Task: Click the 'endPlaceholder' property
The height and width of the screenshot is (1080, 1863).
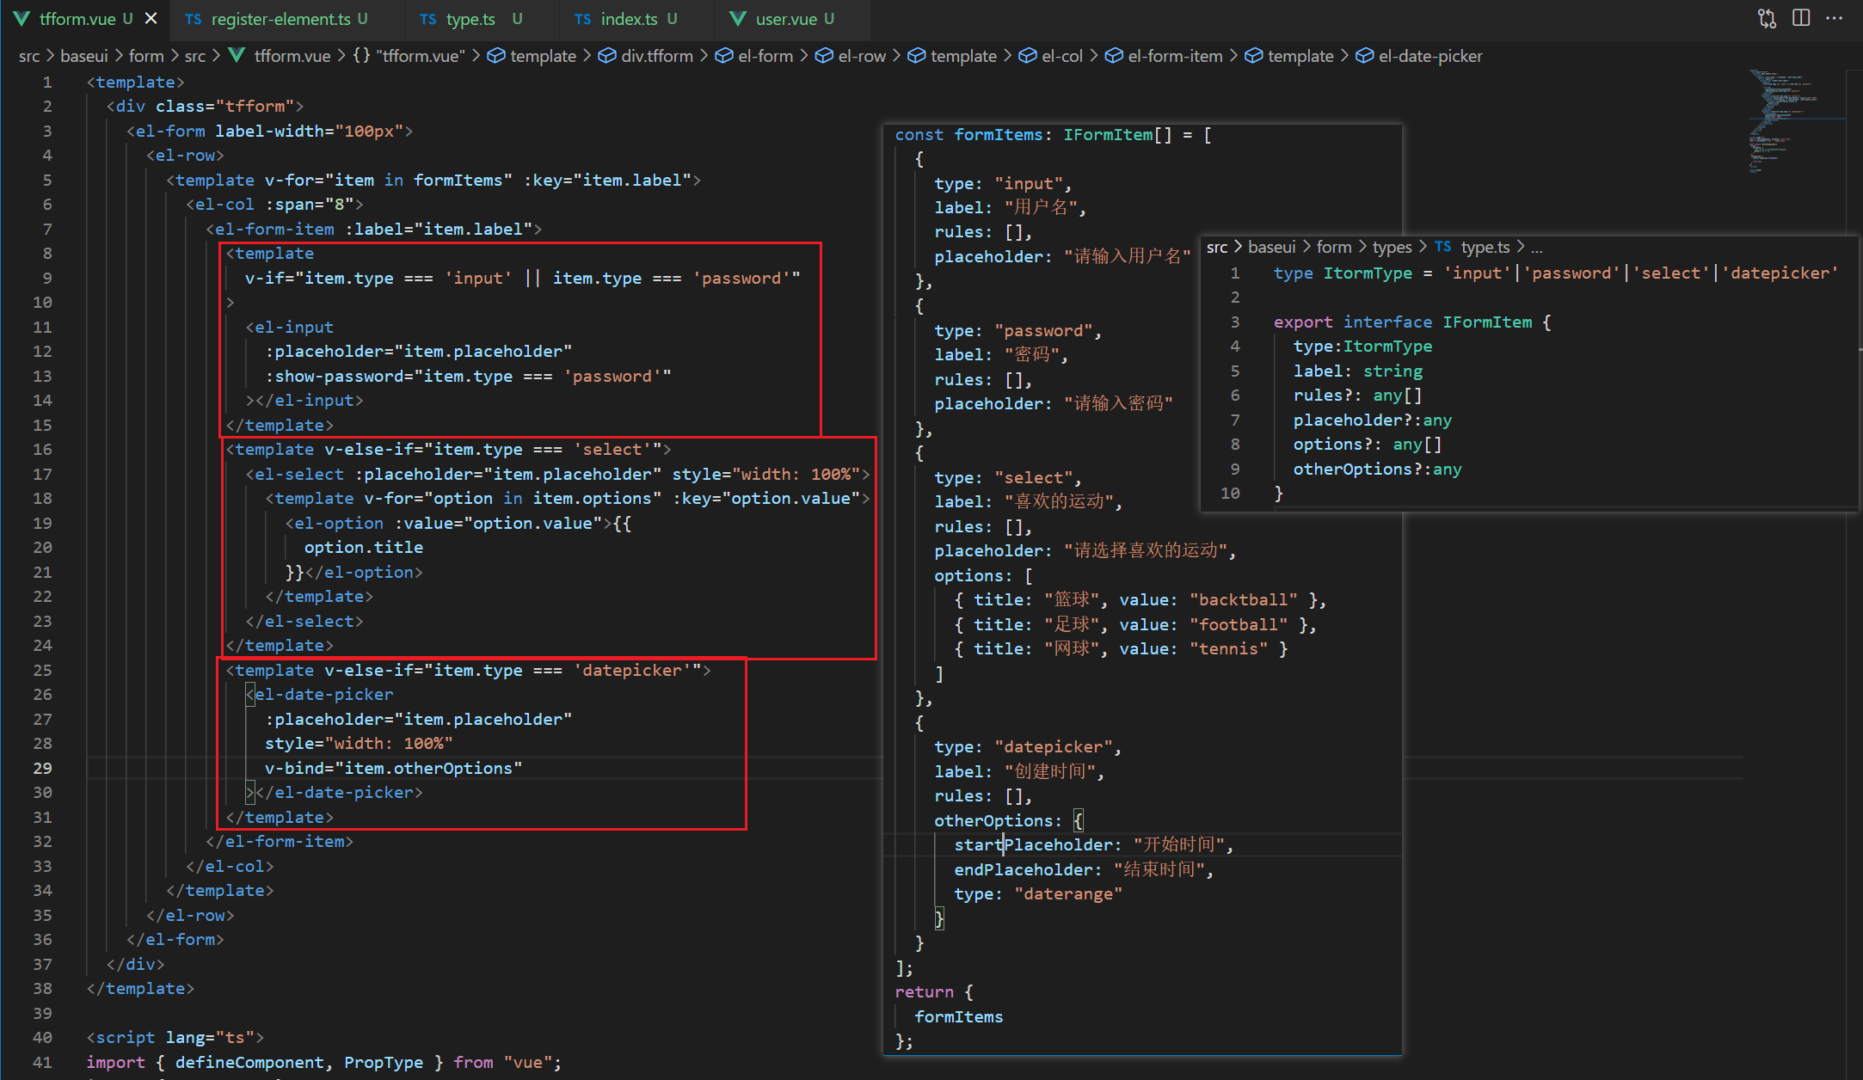Action: (1023, 869)
